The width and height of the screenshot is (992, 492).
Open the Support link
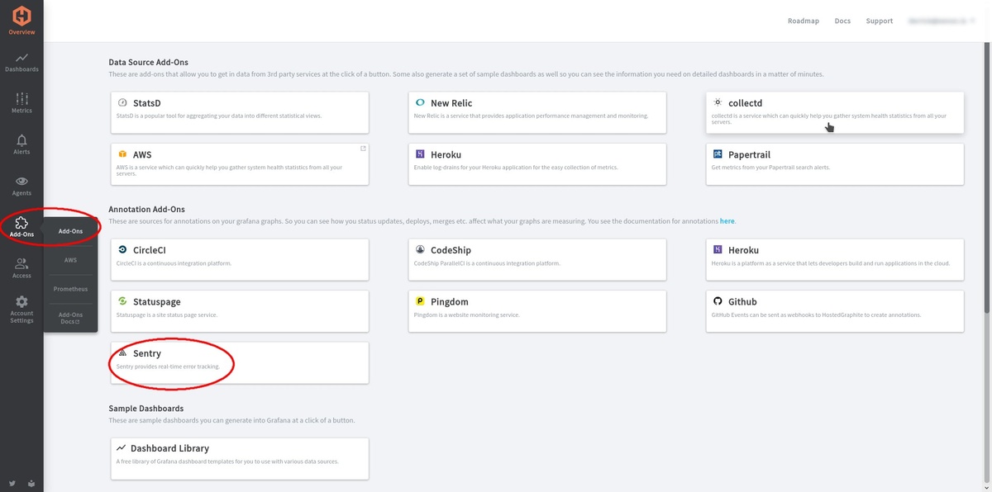(x=880, y=21)
